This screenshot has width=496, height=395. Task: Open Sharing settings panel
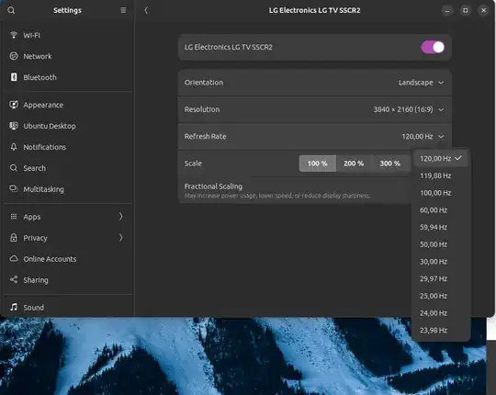(x=68, y=280)
